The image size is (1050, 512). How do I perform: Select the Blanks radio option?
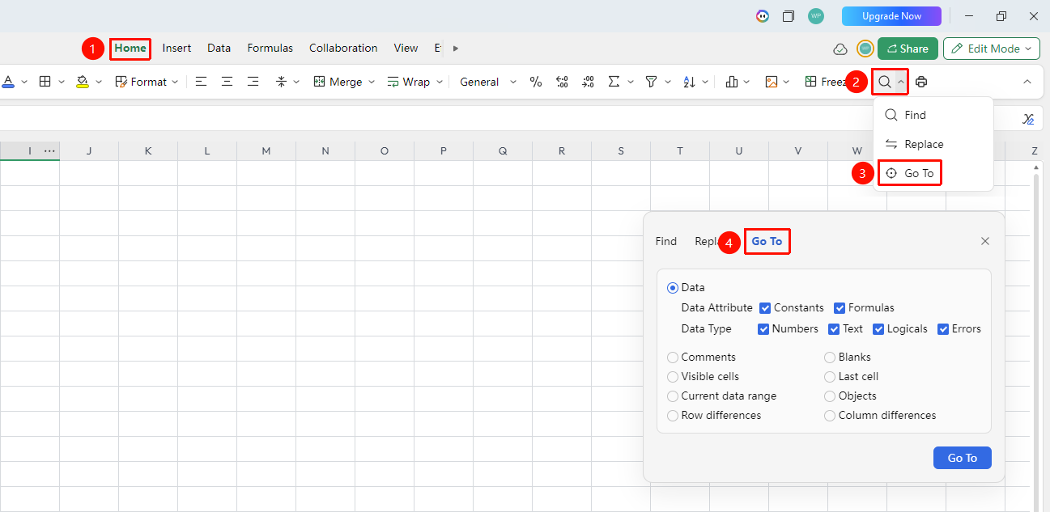830,358
